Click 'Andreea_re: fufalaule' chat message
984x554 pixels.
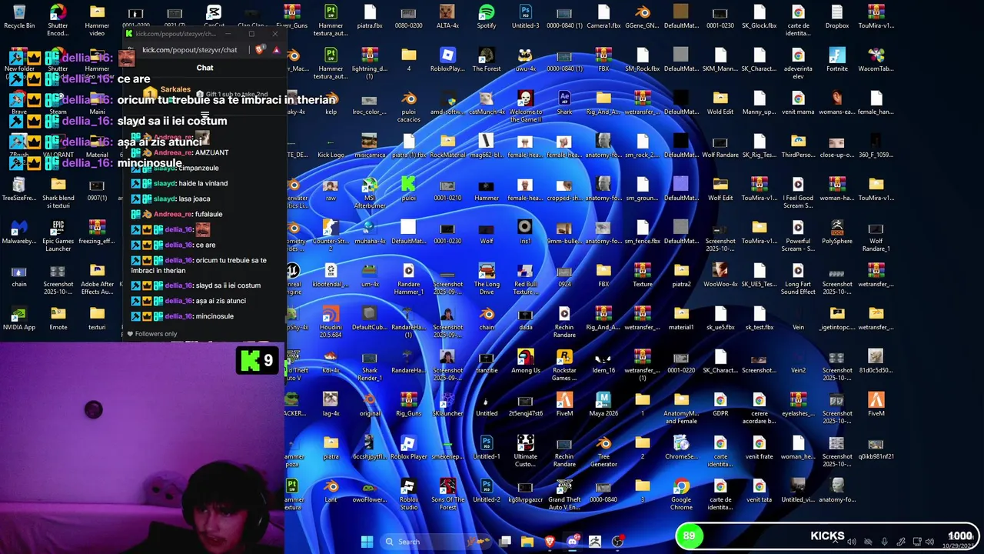pos(177,214)
